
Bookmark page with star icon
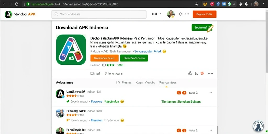pos(197,4)
